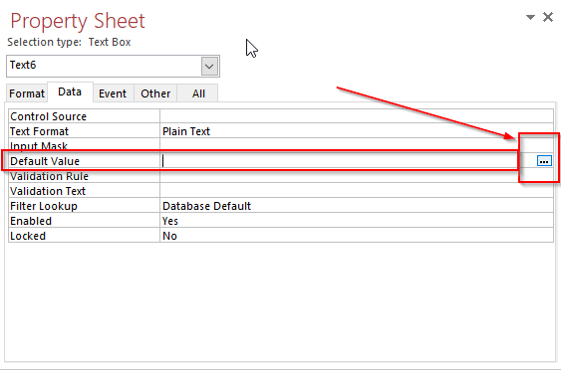The height and width of the screenshot is (370, 561).
Task: Close the Property Sheet pane
Action: (548, 17)
